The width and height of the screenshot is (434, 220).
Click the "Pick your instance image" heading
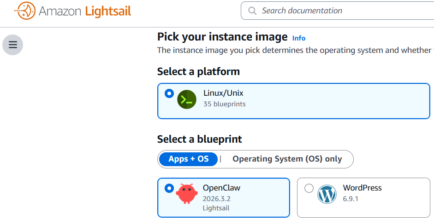point(222,37)
